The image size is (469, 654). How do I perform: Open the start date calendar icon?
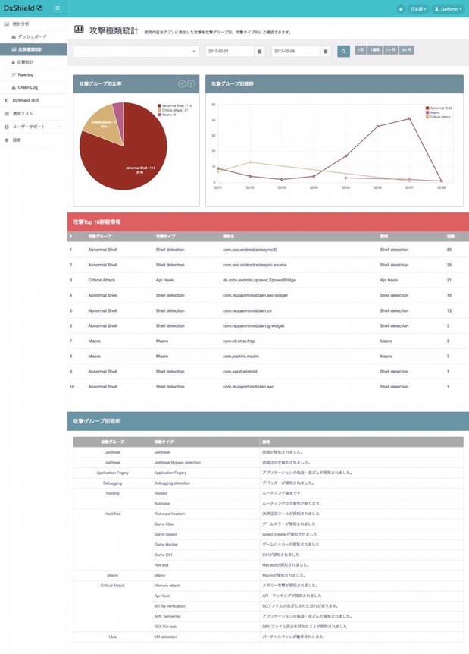click(260, 51)
